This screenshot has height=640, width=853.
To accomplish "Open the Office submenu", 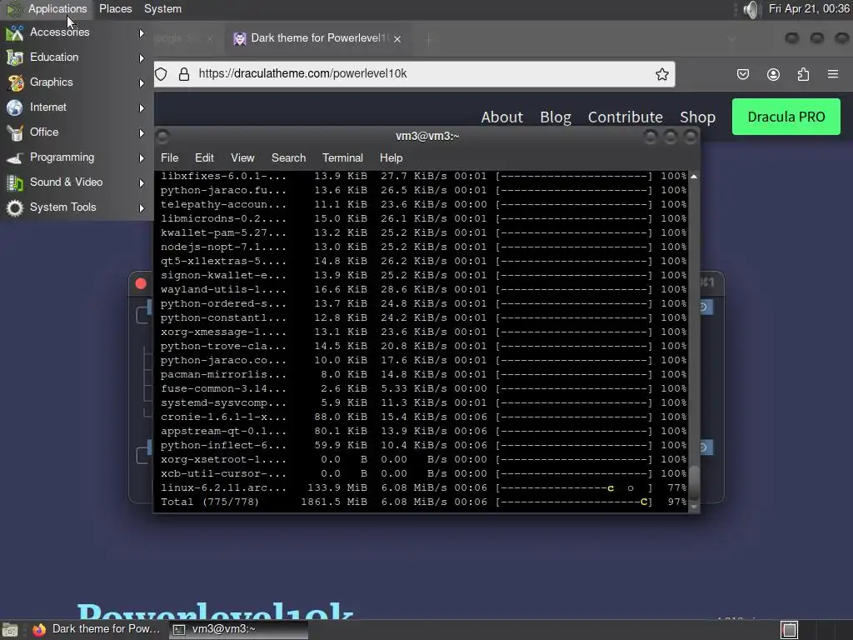I will click(76, 132).
